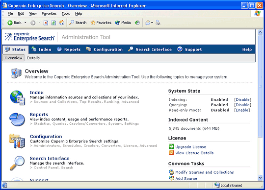
Task: Disable Indexing in System State
Action: coord(242,99)
